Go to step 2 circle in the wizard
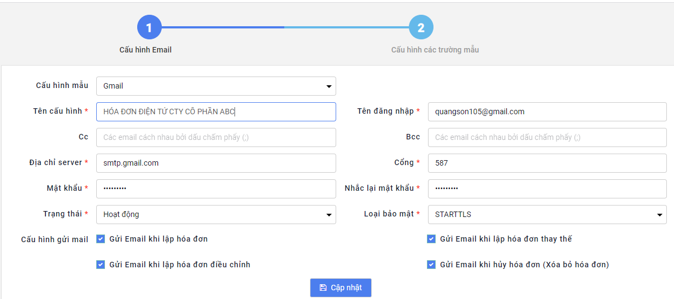The height and width of the screenshot is (299, 674). click(421, 27)
